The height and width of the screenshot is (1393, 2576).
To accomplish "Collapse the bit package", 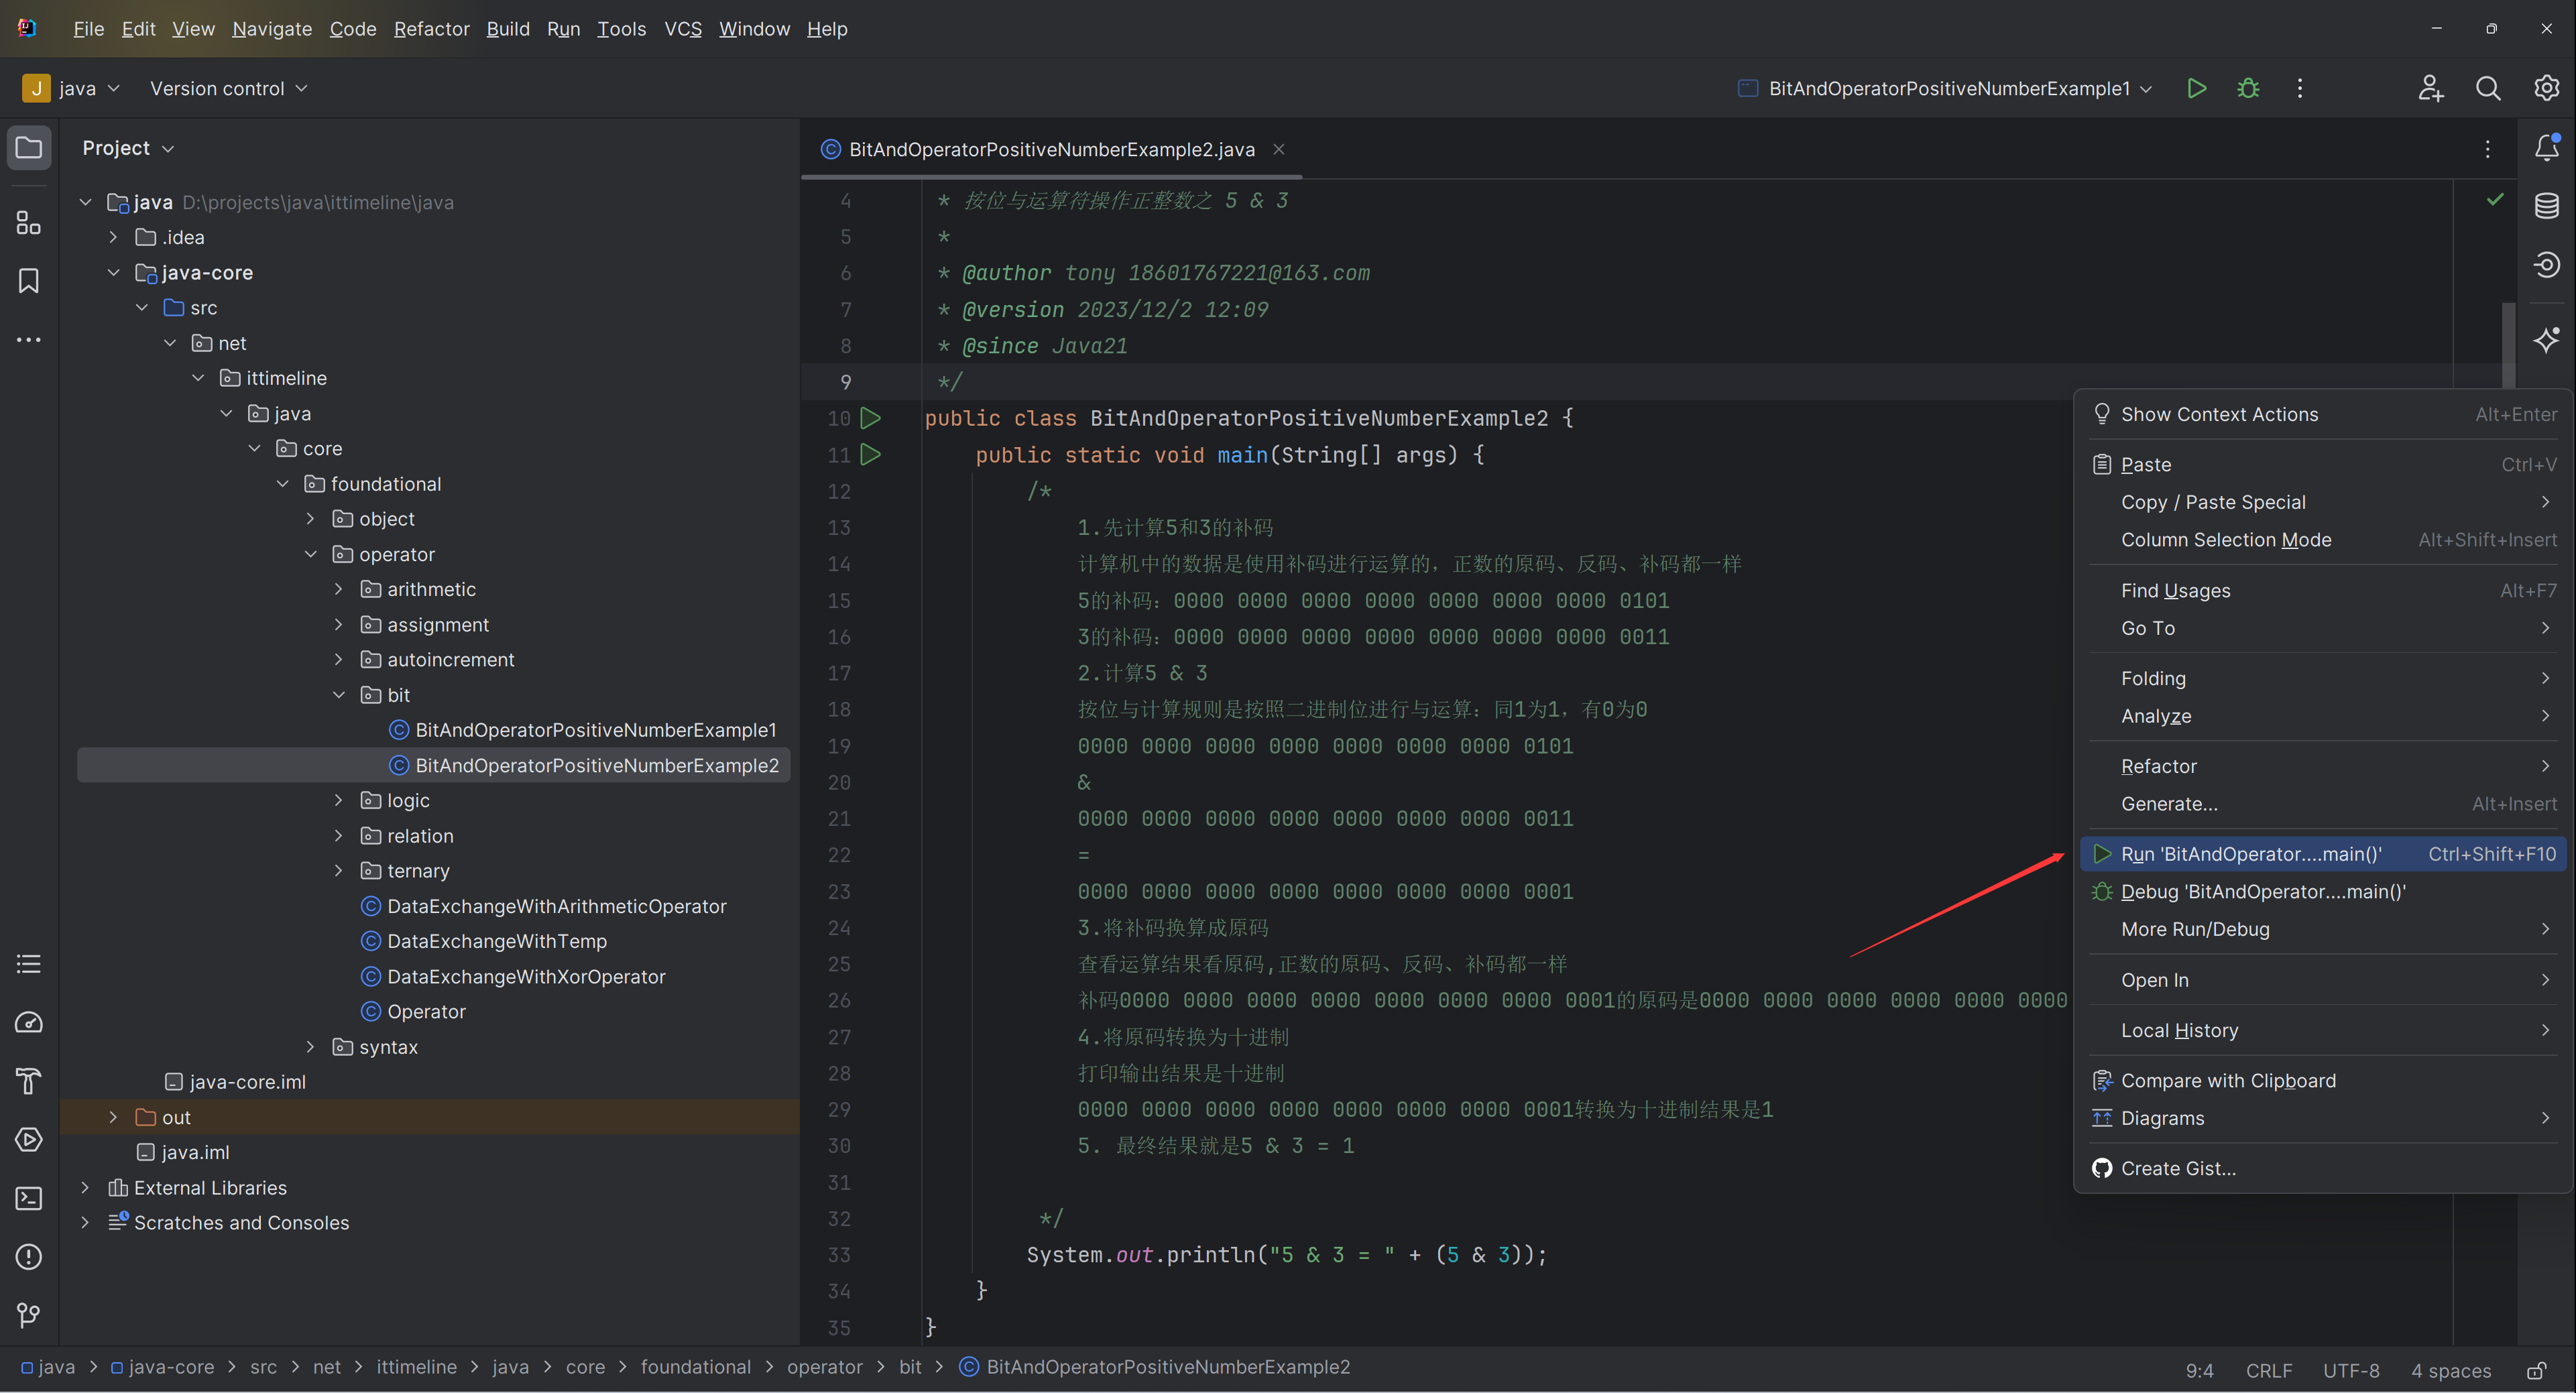I will [338, 695].
